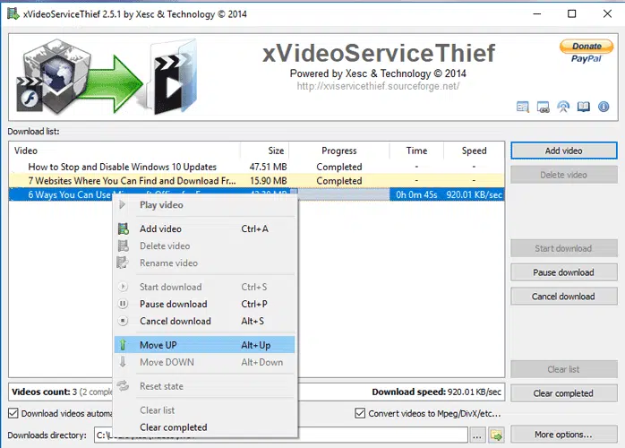625x448 pixels.
Task: Choose Delete video in the context menu
Action: coord(204,246)
